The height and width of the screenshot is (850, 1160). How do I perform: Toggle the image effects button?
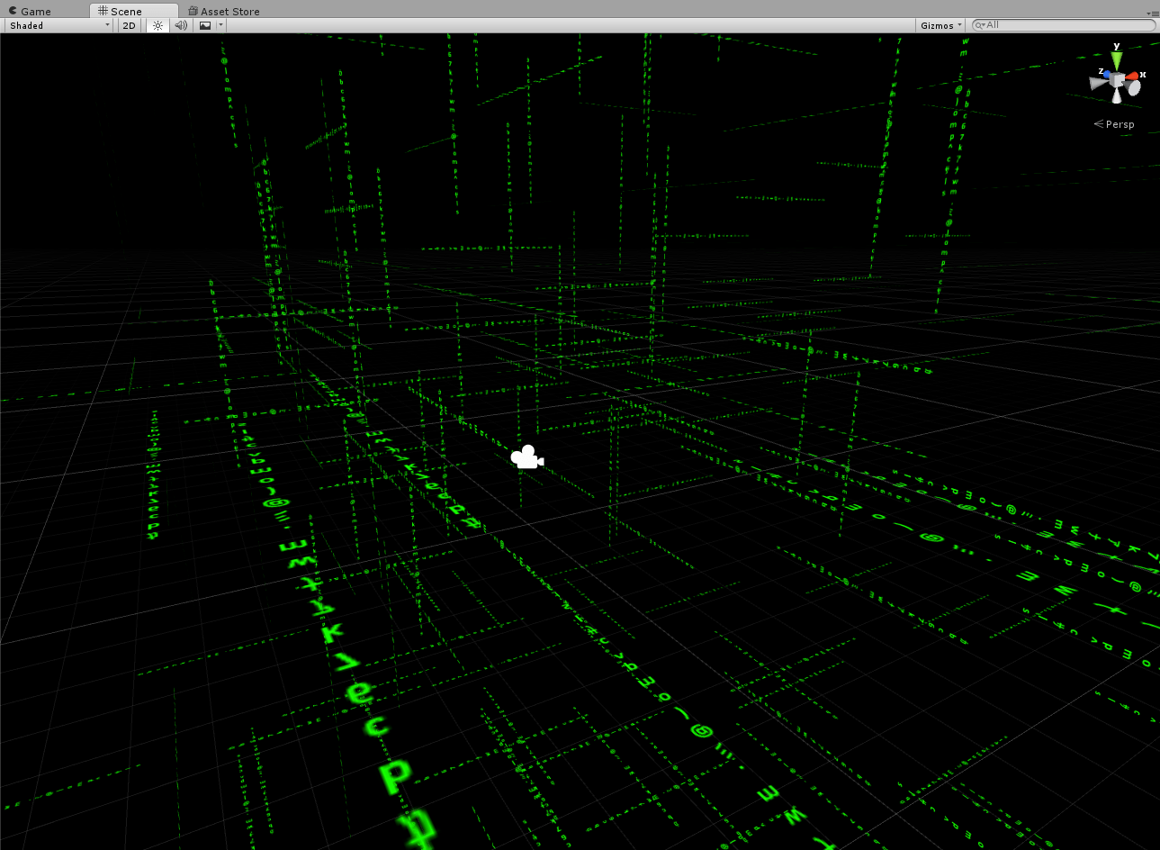205,25
